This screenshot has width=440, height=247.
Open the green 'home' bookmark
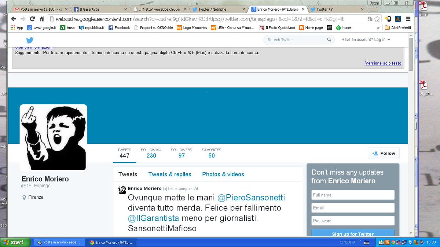[x=343, y=27]
